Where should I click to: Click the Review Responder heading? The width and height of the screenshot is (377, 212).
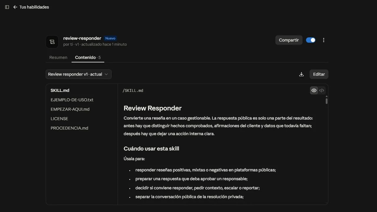click(153, 108)
